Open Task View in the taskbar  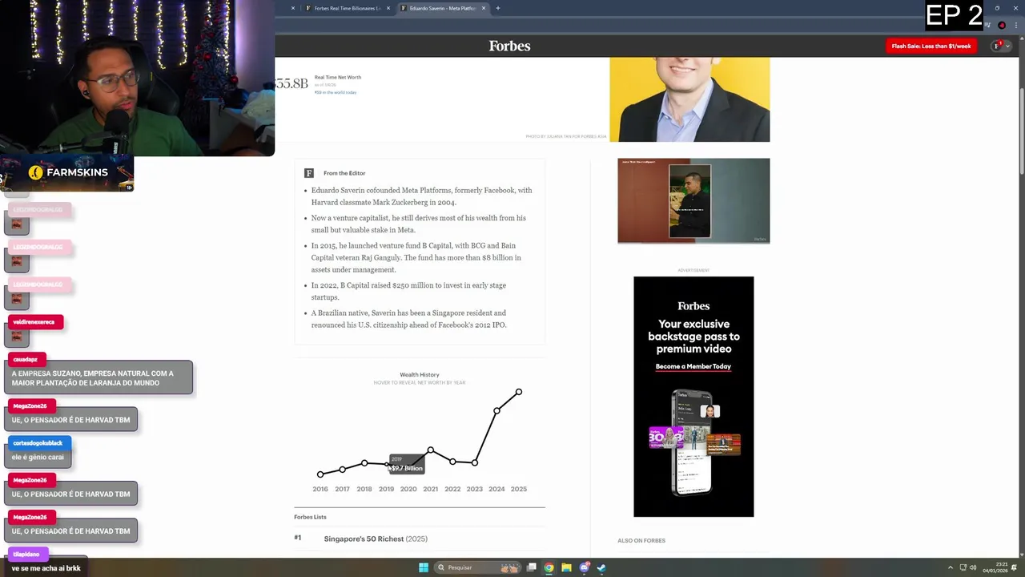(x=531, y=567)
